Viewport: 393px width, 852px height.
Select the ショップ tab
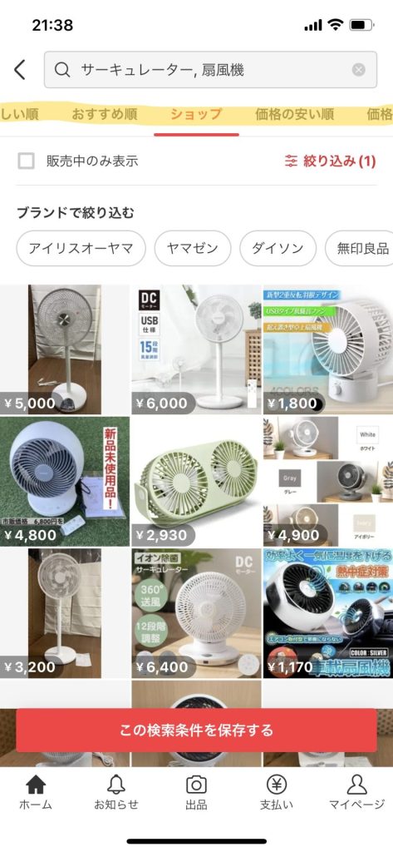point(196,115)
